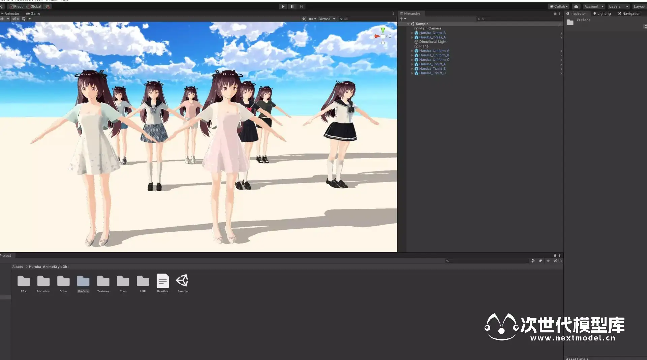Toggle the Pivot handle position mode
Viewport: 647px width, 360px height.
click(x=16, y=6)
